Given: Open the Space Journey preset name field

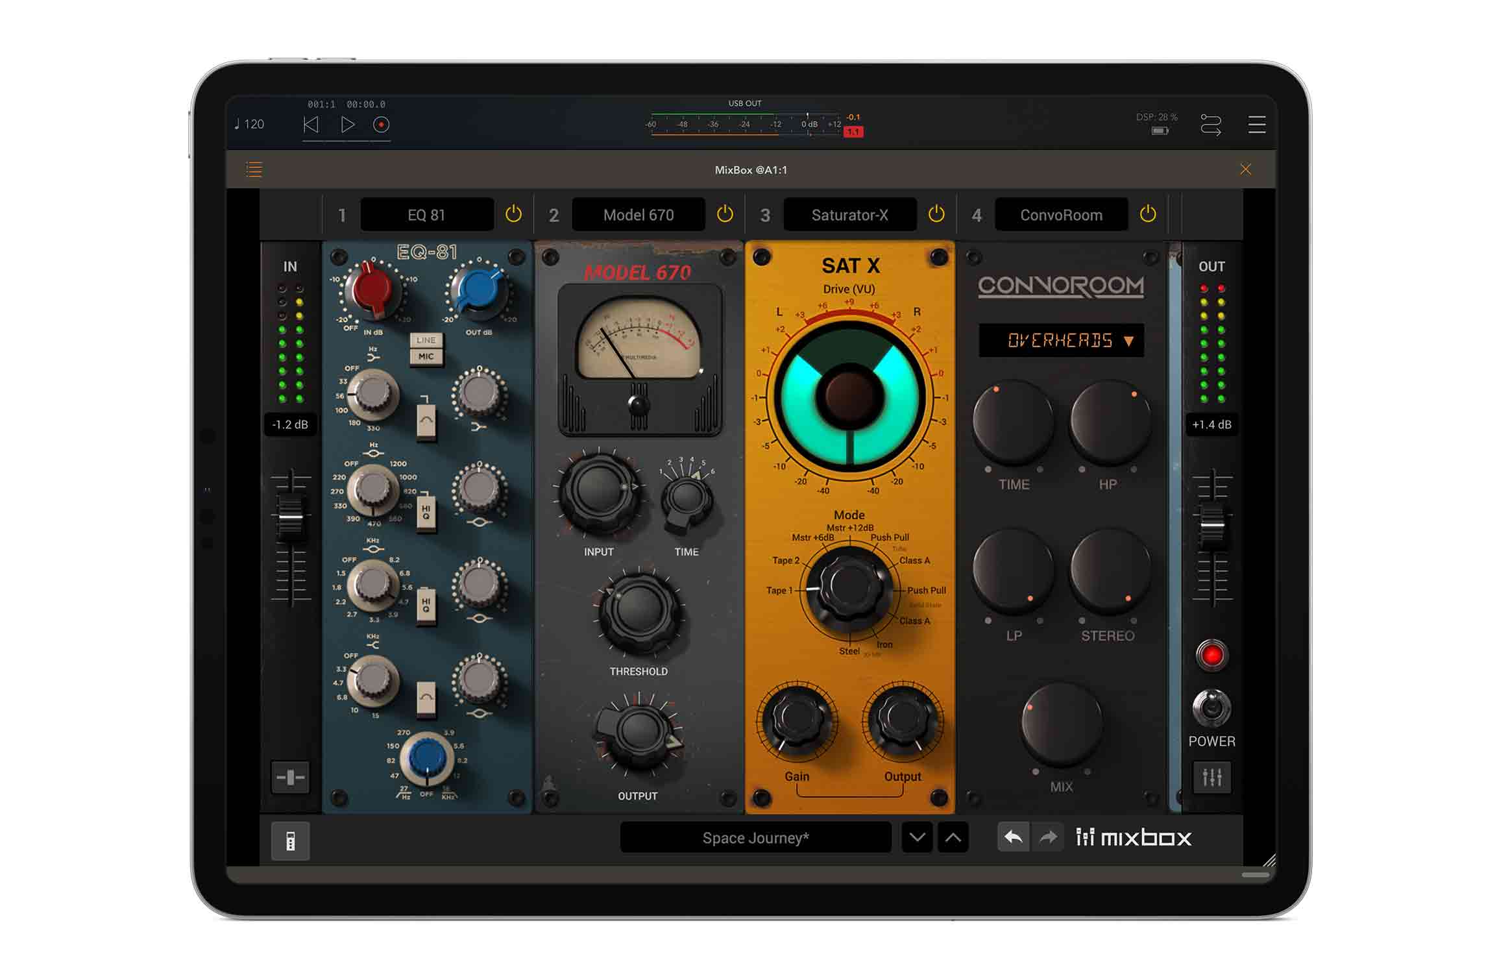Looking at the screenshot, I should click(755, 838).
